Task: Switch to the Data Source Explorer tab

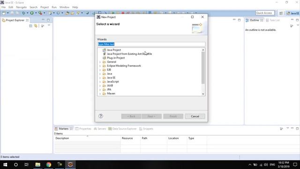Action: click(122, 129)
